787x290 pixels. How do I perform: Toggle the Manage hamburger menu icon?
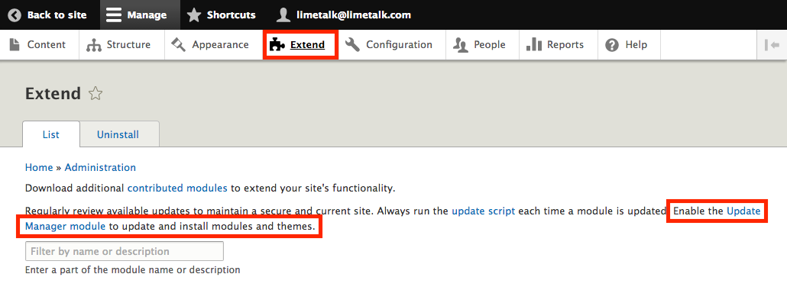click(x=114, y=15)
